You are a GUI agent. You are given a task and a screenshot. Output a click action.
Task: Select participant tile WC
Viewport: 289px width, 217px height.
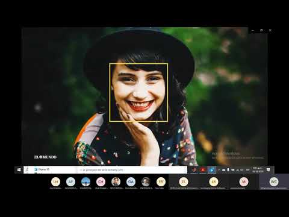point(274,182)
